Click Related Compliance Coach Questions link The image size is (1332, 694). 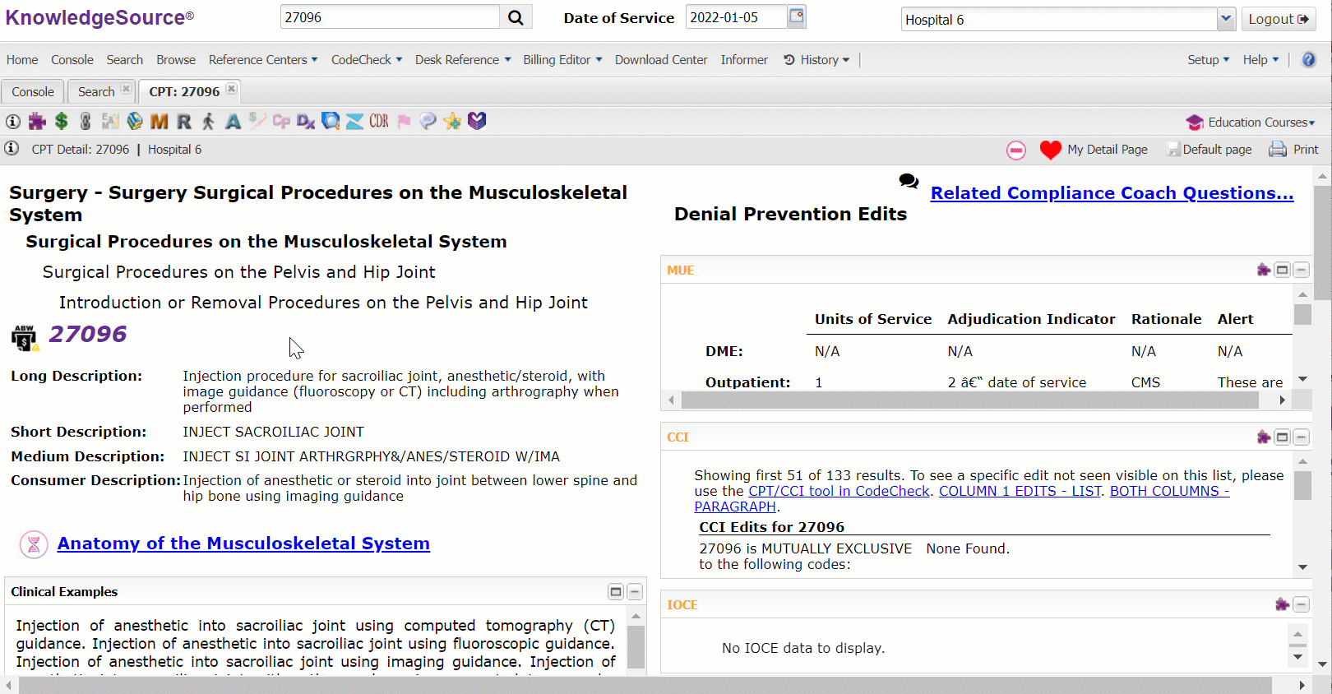click(x=1112, y=193)
